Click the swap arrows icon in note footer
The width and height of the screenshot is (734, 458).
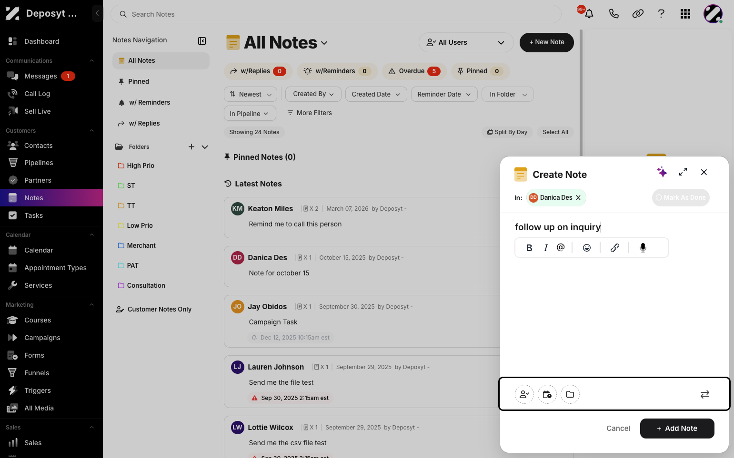(705, 394)
